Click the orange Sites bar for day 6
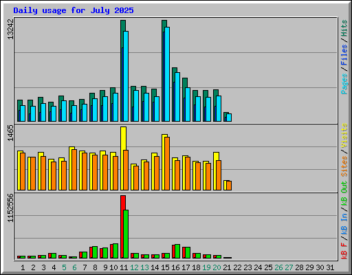Screen dimensions: 352x275 pos(74,170)
